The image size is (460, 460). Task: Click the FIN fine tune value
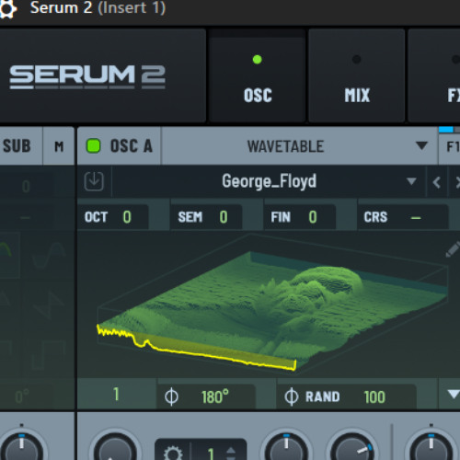pyautogui.click(x=313, y=217)
